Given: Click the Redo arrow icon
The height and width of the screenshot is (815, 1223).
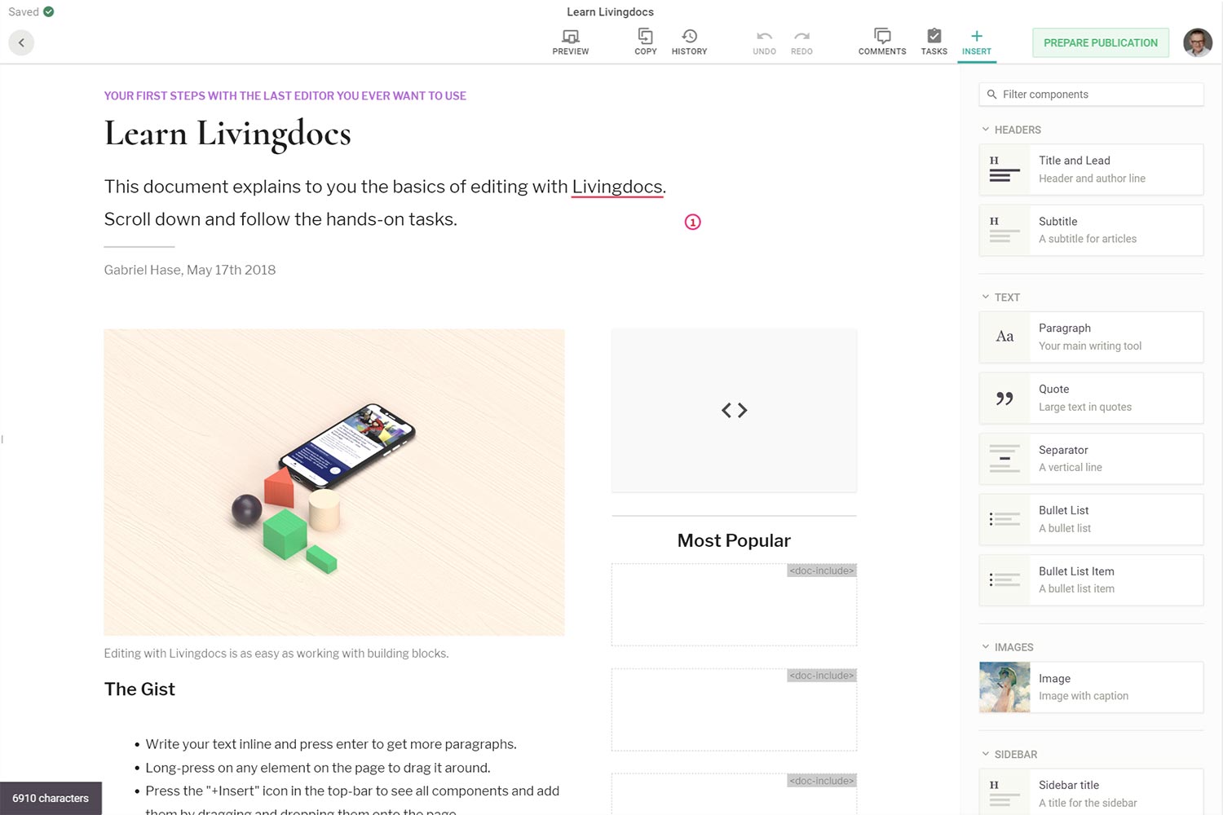Looking at the screenshot, I should [801, 37].
